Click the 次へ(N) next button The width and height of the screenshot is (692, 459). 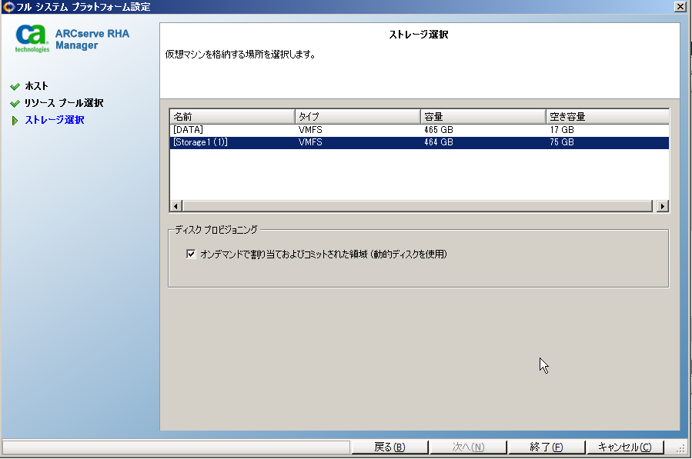(468, 447)
